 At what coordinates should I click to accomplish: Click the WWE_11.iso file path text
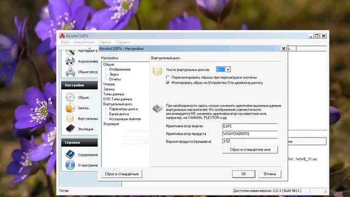tap(302, 159)
